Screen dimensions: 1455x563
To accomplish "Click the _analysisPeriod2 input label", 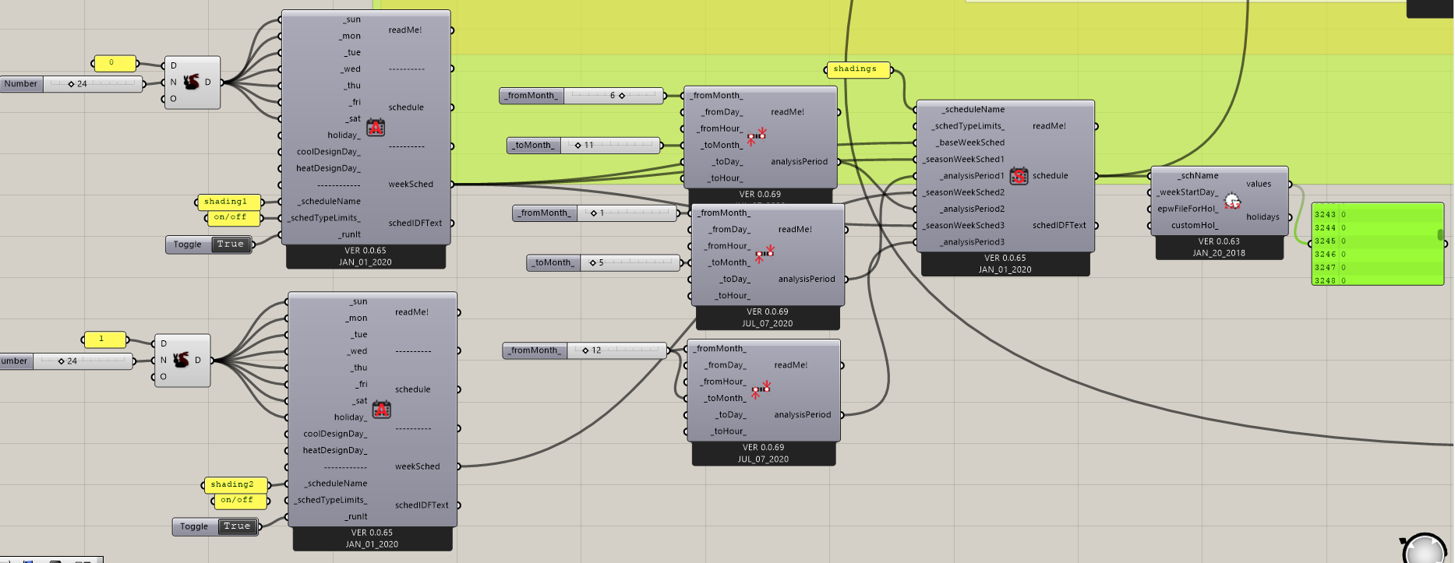I will [972, 209].
